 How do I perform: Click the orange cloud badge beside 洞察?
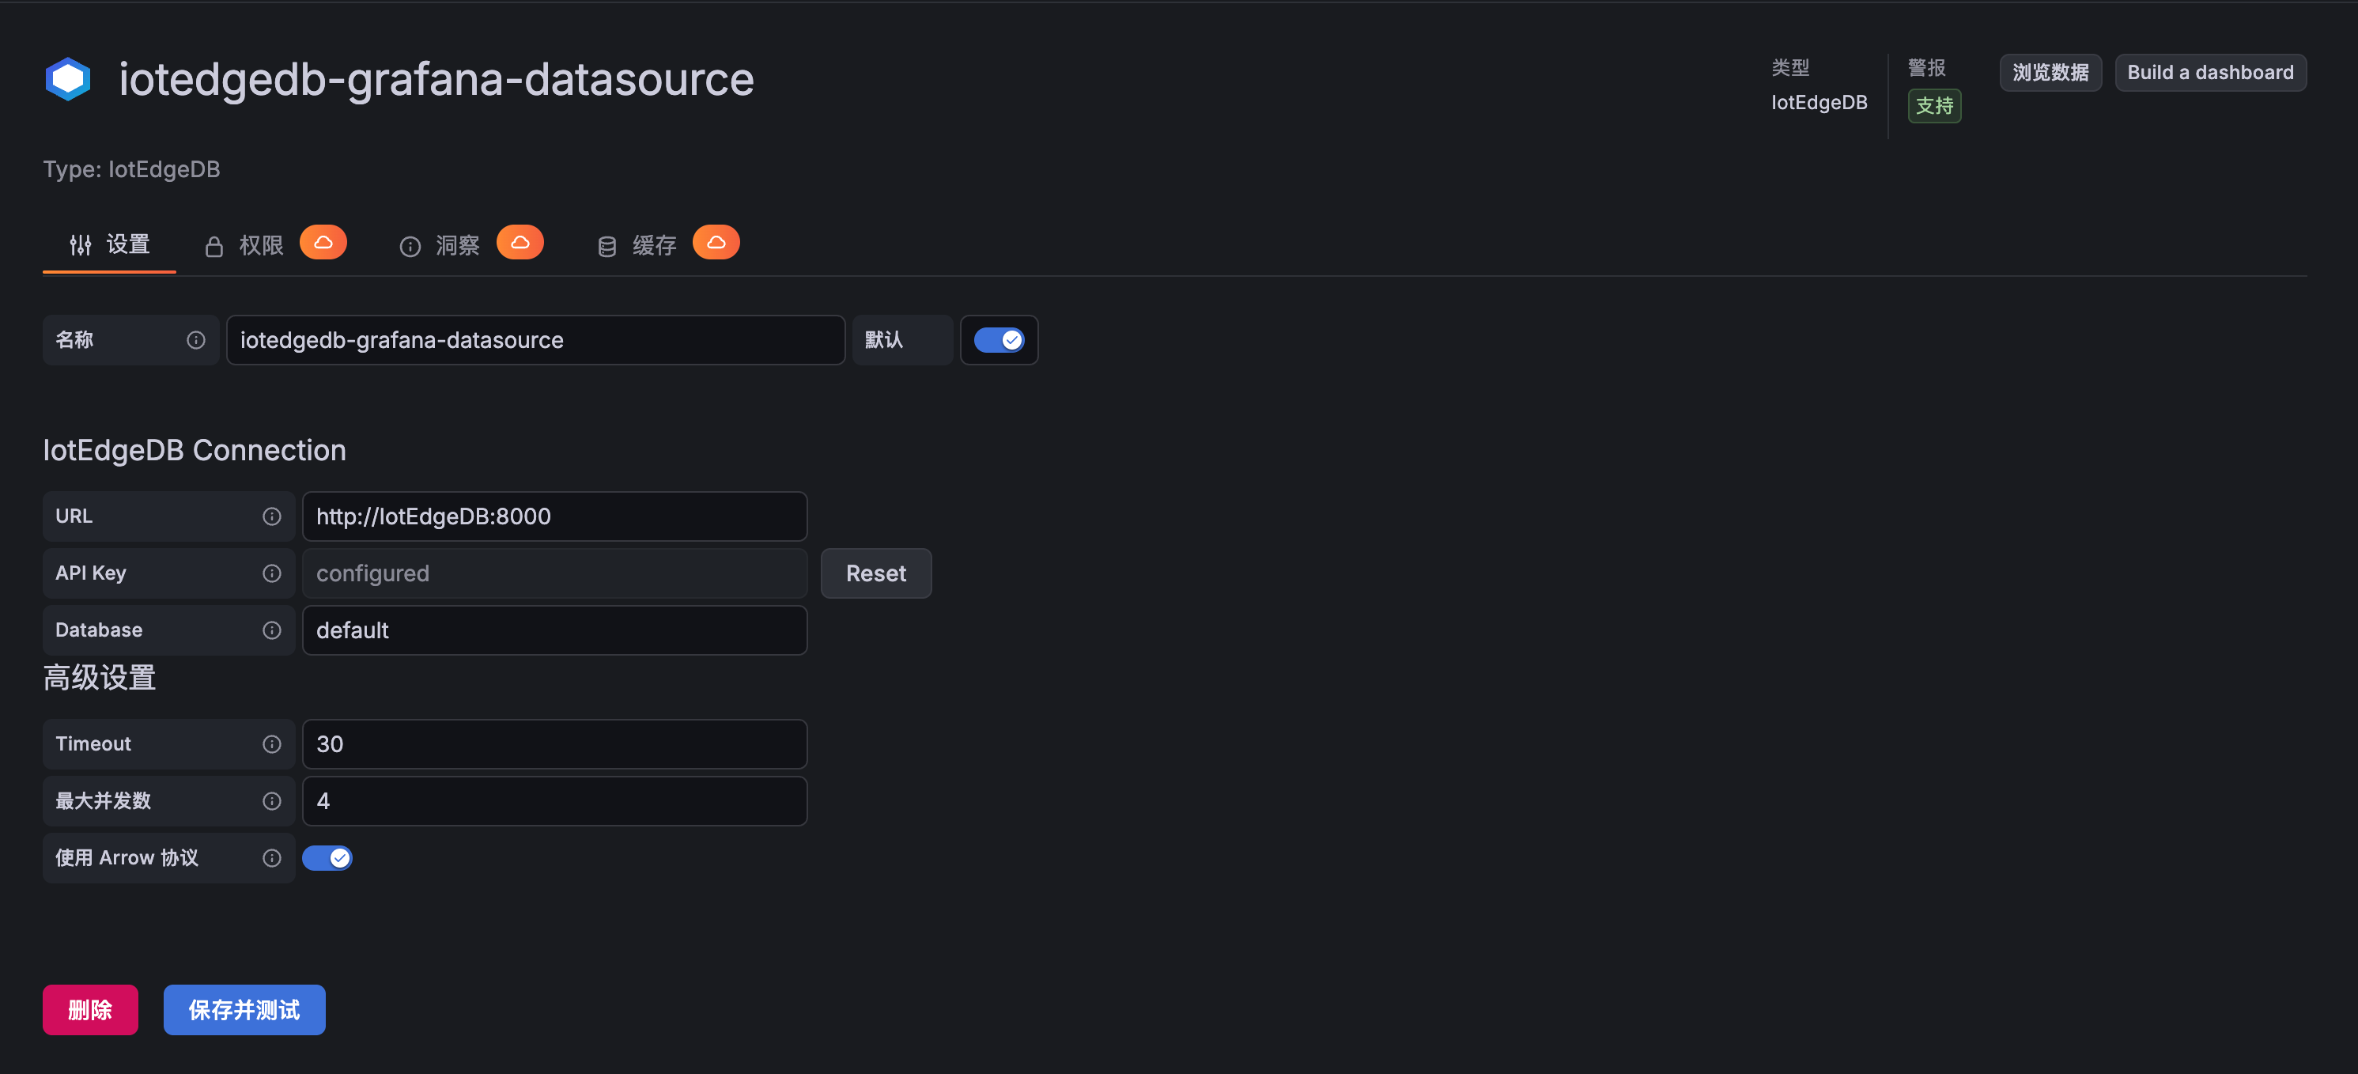[x=520, y=243]
